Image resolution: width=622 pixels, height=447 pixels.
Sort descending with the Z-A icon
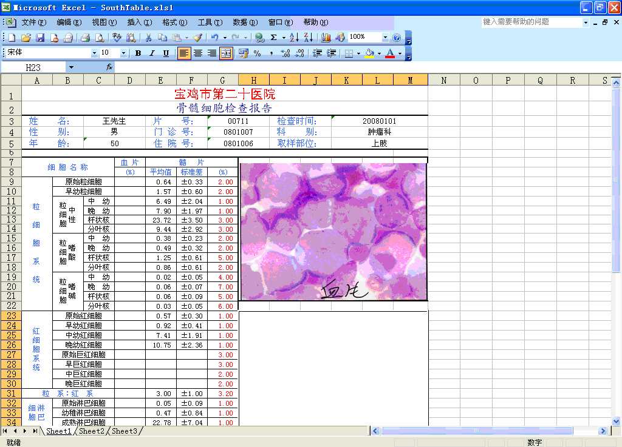(308, 38)
